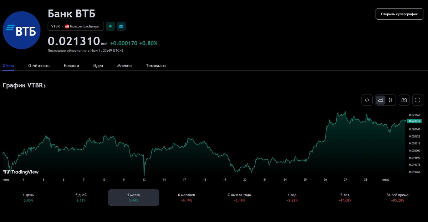Image resolution: width=428 pixels, height=222 pixels.
Task: Open the embed code icon
Action: coord(367,100)
